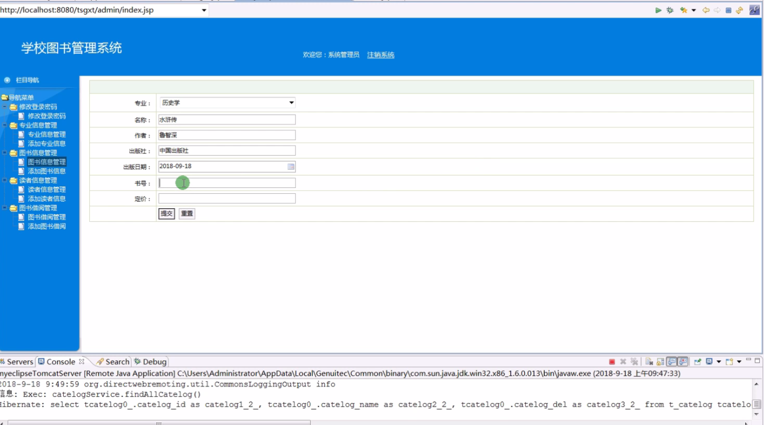This screenshot has height=425, width=764.
Task: Click Remove All Terminated Launches double-X icon
Action: pyautogui.click(x=634, y=361)
